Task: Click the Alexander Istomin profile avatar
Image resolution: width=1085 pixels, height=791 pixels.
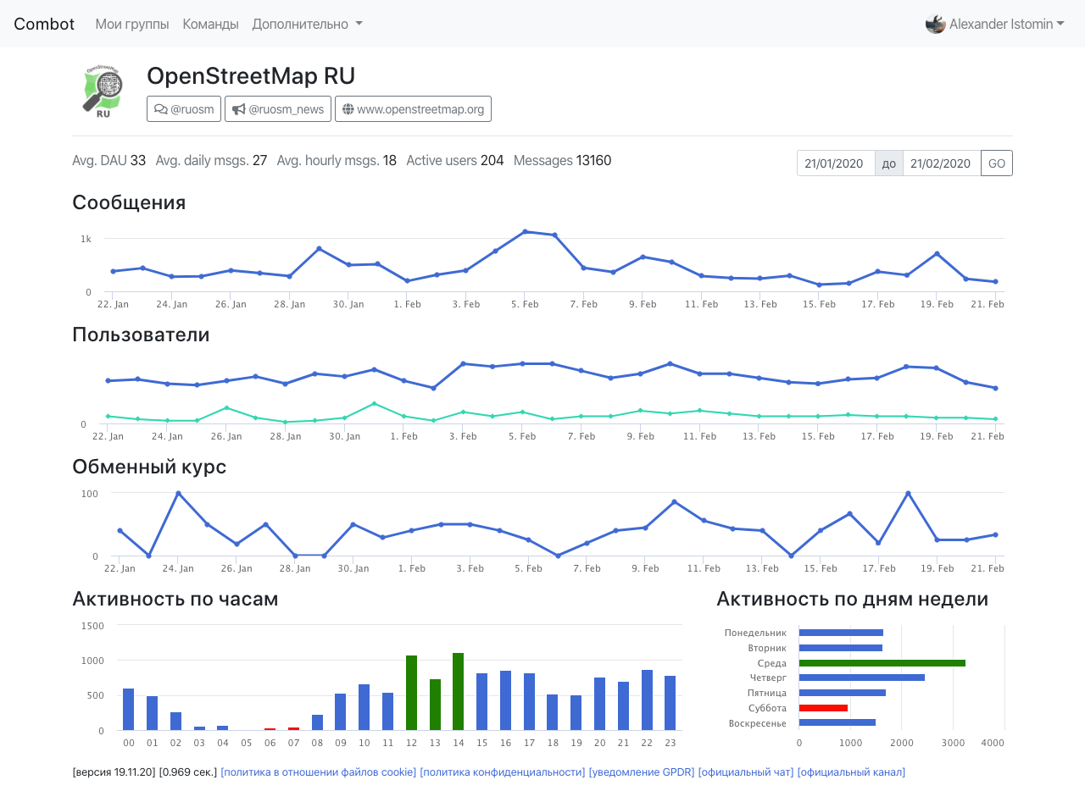Action: pos(935,24)
